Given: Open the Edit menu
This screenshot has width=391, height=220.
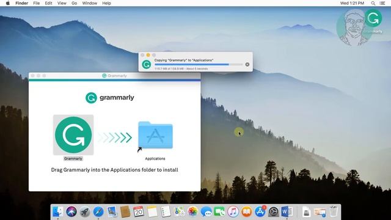Looking at the screenshot, I should (48, 3).
